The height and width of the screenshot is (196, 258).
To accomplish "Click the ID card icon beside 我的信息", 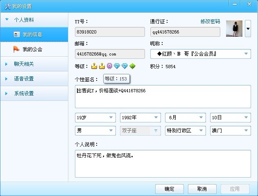I will click(17, 34).
